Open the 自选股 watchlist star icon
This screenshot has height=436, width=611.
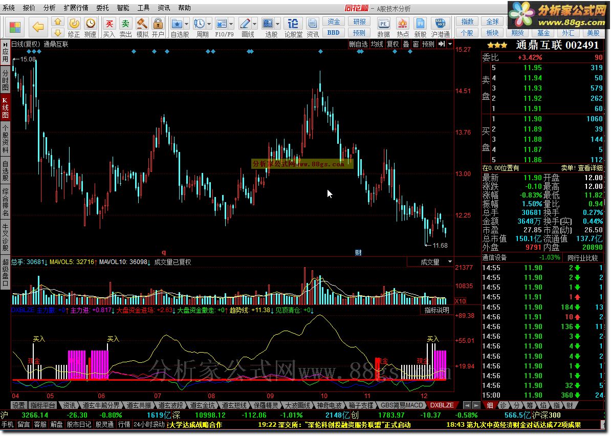tap(177, 24)
